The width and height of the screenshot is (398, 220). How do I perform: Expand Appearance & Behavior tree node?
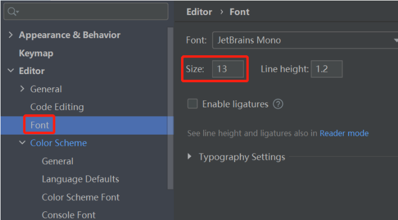[11, 35]
